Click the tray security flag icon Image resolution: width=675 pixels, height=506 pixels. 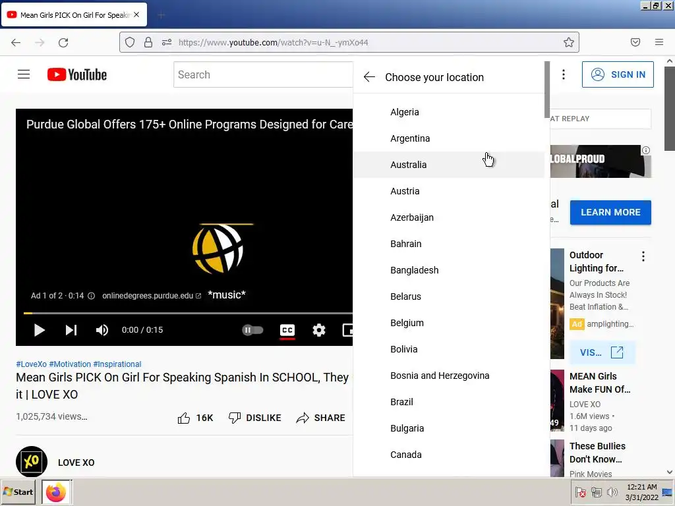tap(580, 492)
